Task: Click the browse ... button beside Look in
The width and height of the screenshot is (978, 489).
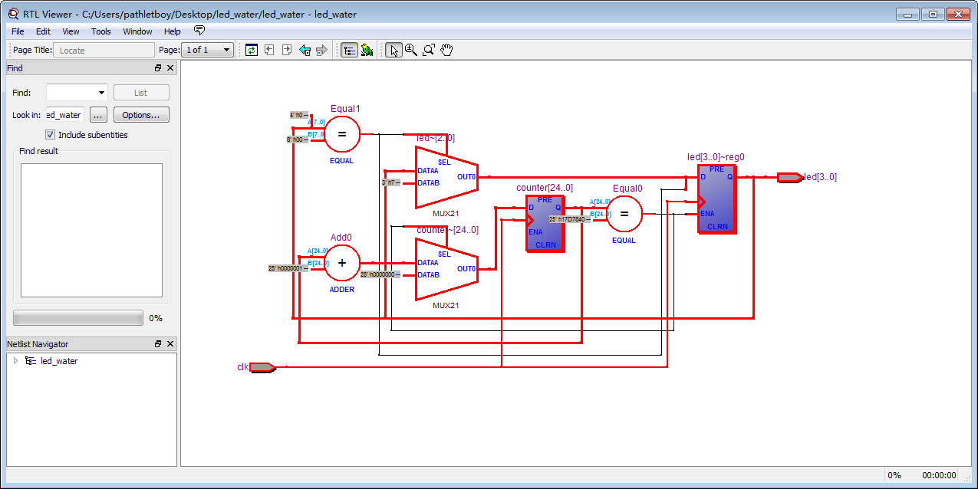Action: point(98,115)
